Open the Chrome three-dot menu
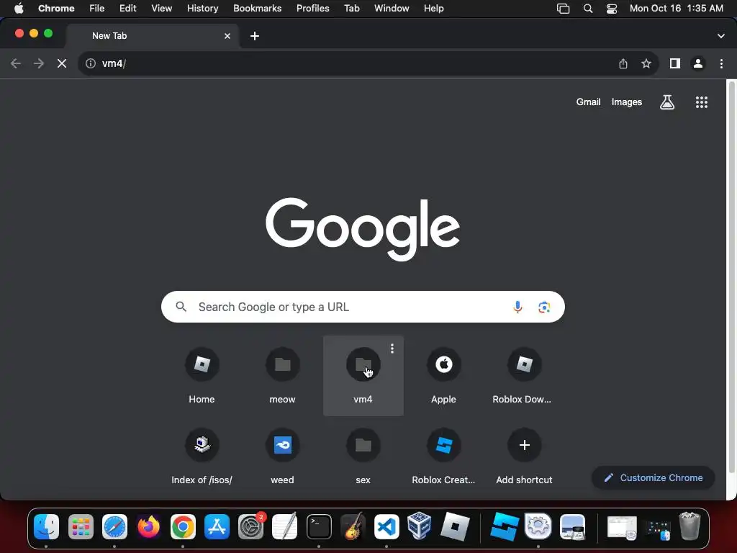 tap(721, 63)
